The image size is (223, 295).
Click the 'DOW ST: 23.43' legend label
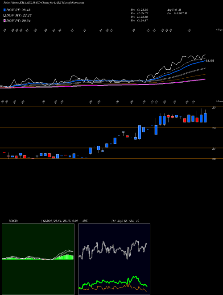18,10
